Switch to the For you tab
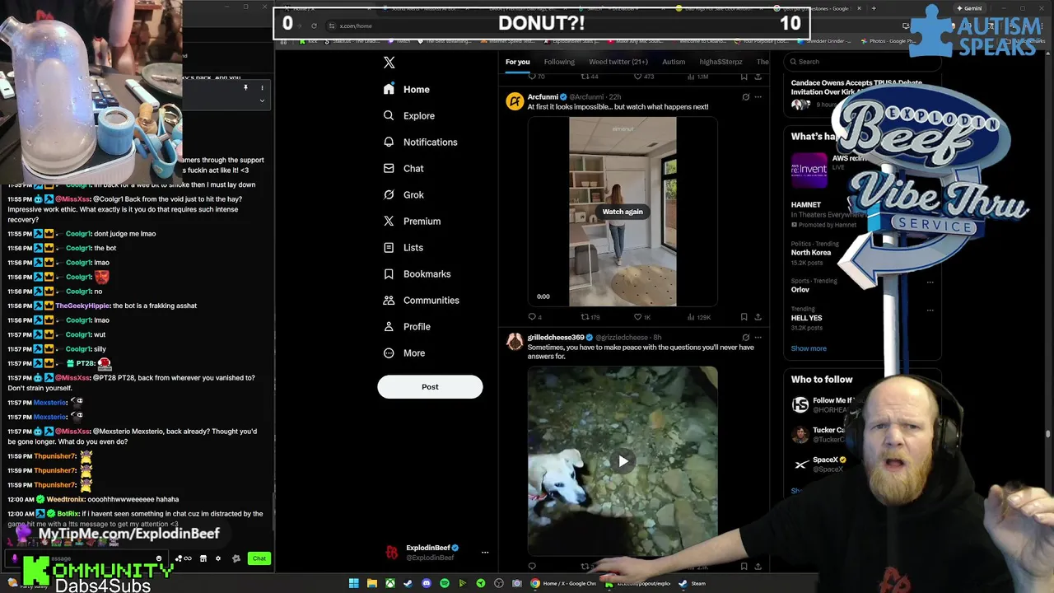1054x593 pixels. [517, 62]
